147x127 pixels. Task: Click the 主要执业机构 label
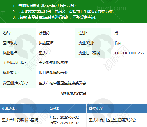(x=14, y=63)
